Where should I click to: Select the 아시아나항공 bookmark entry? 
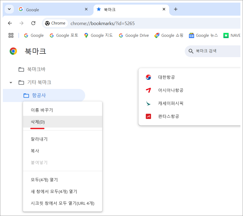[x=190, y=90]
